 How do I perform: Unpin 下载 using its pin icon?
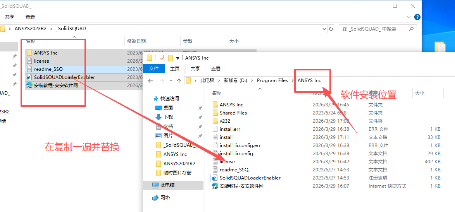pyautogui.click(x=200, y=117)
